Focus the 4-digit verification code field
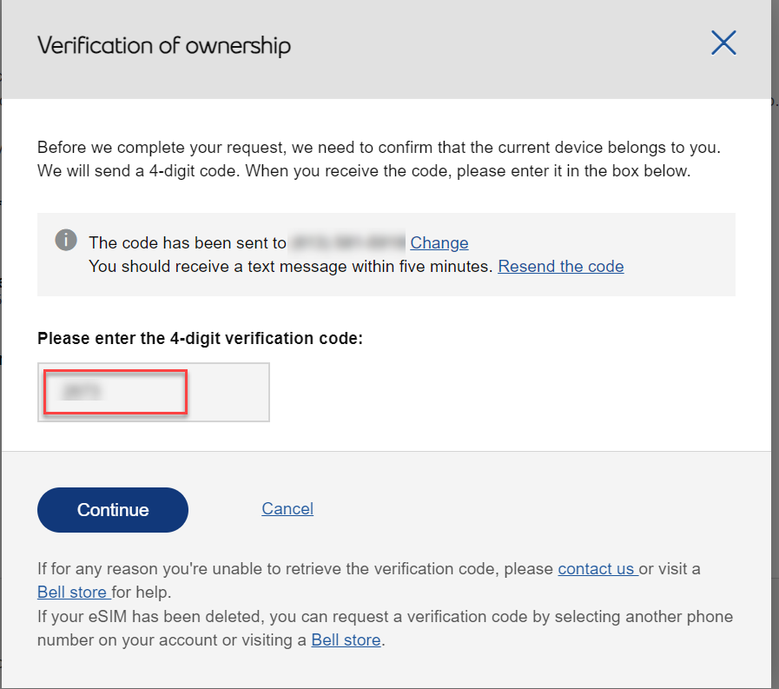Screen dimensions: 779x689 point(153,393)
